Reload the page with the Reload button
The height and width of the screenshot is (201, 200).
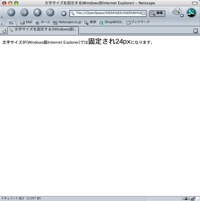tap(37, 13)
